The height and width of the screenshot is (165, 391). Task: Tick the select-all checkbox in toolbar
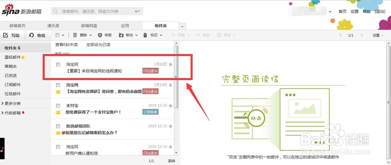point(57,35)
